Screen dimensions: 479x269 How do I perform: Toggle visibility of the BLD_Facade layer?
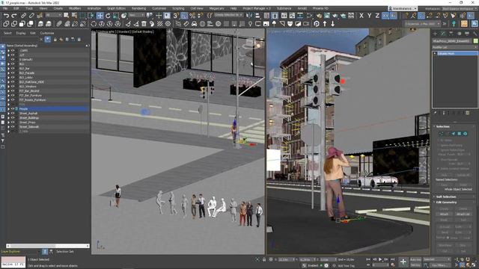tap(13, 73)
